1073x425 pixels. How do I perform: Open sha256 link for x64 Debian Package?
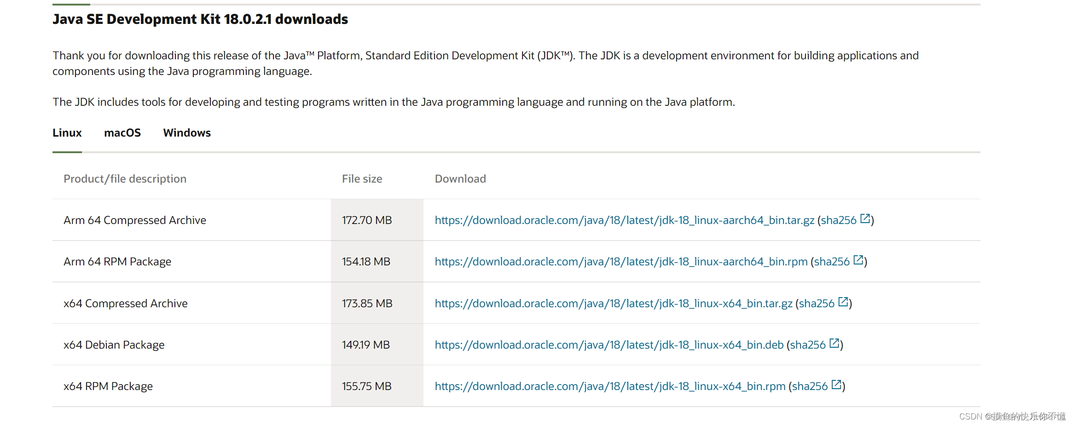click(808, 345)
